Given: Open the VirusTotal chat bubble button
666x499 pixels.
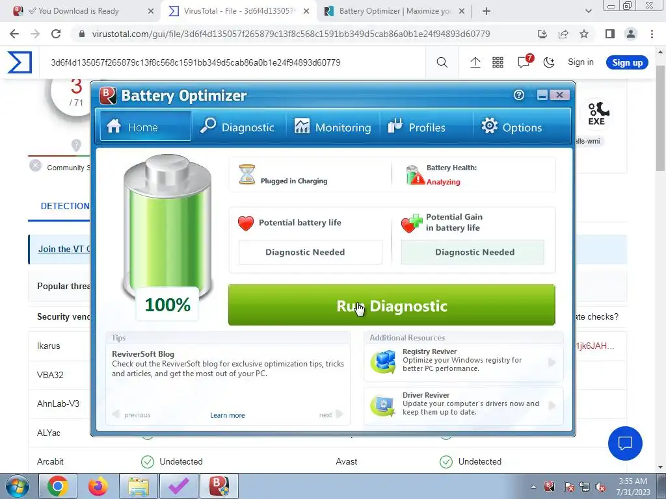Looking at the screenshot, I should pyautogui.click(x=625, y=443).
